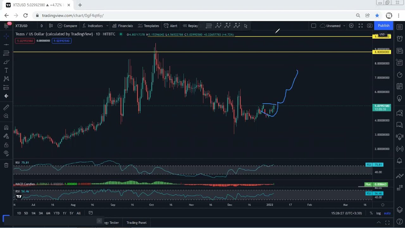
Task: Open the candlestick chart style selector
Action: 51,26
